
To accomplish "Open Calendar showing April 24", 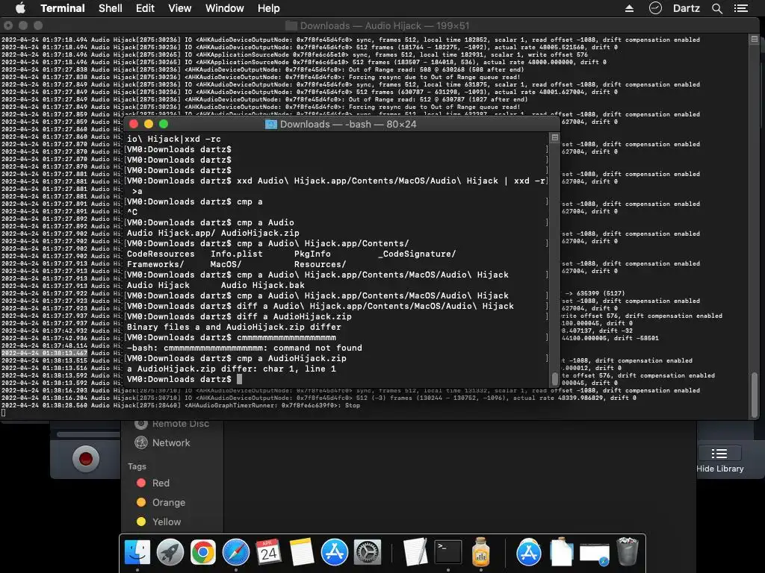I will click(x=268, y=552).
